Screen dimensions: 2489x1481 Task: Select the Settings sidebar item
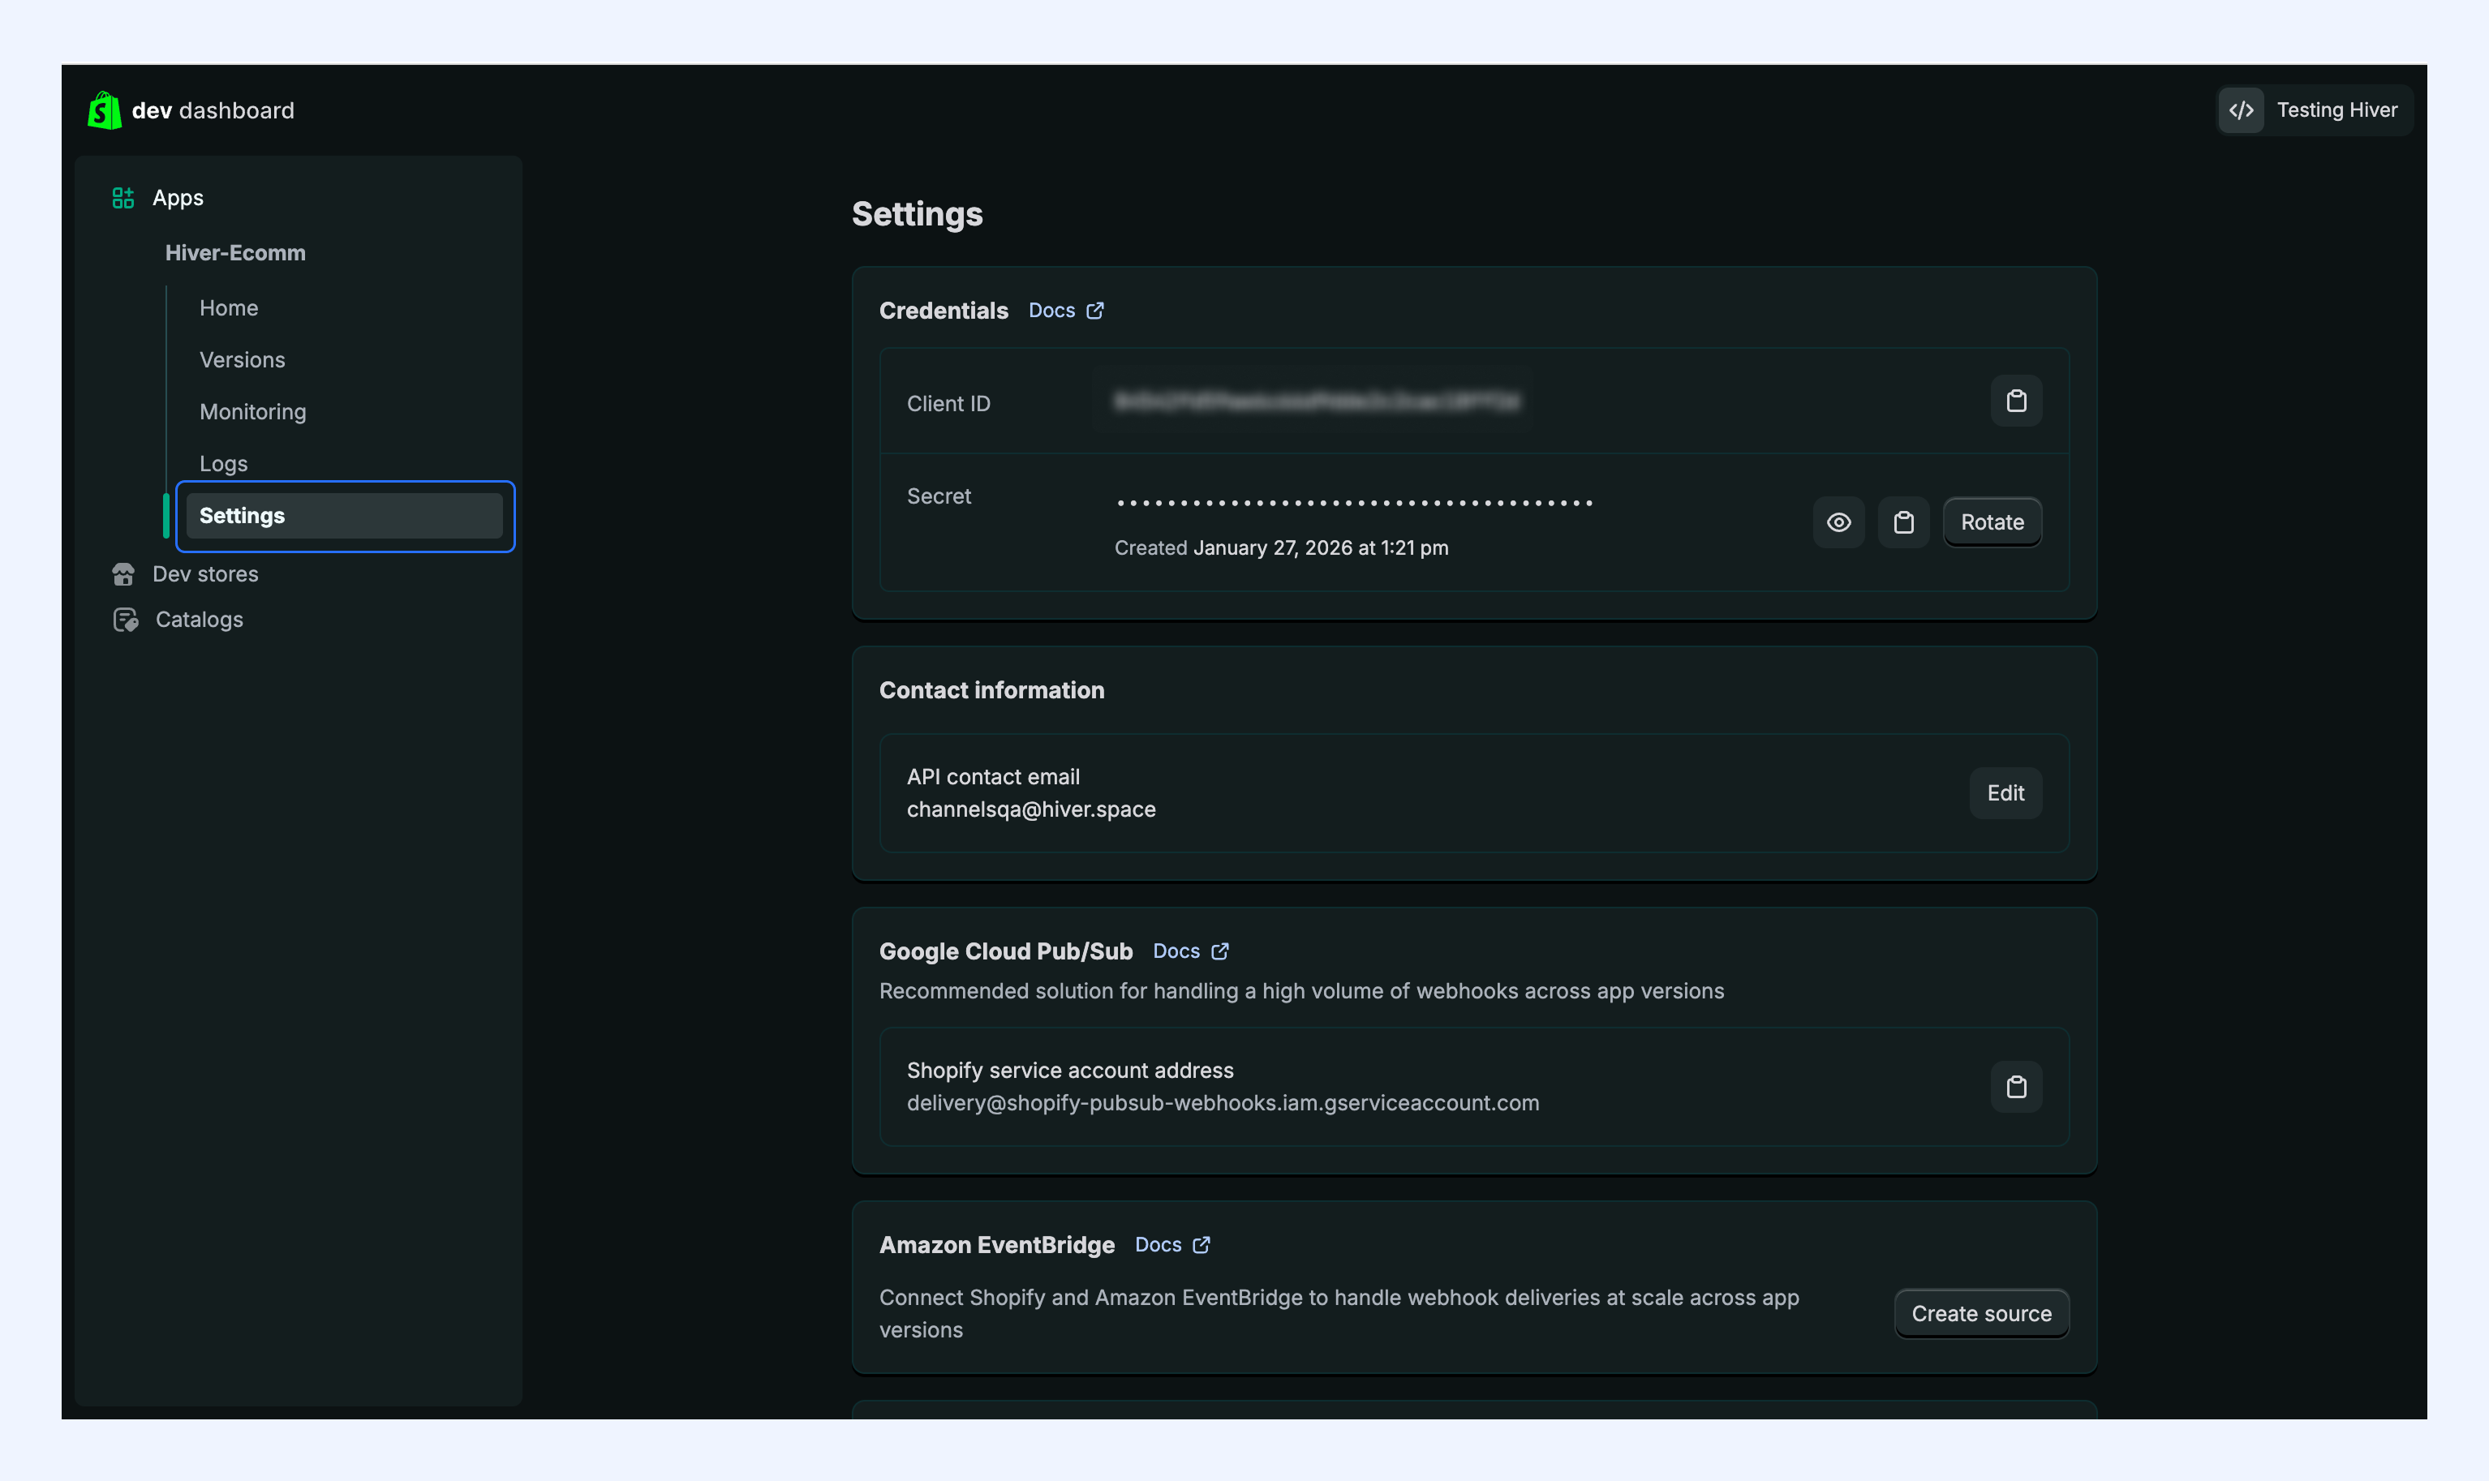[344, 516]
